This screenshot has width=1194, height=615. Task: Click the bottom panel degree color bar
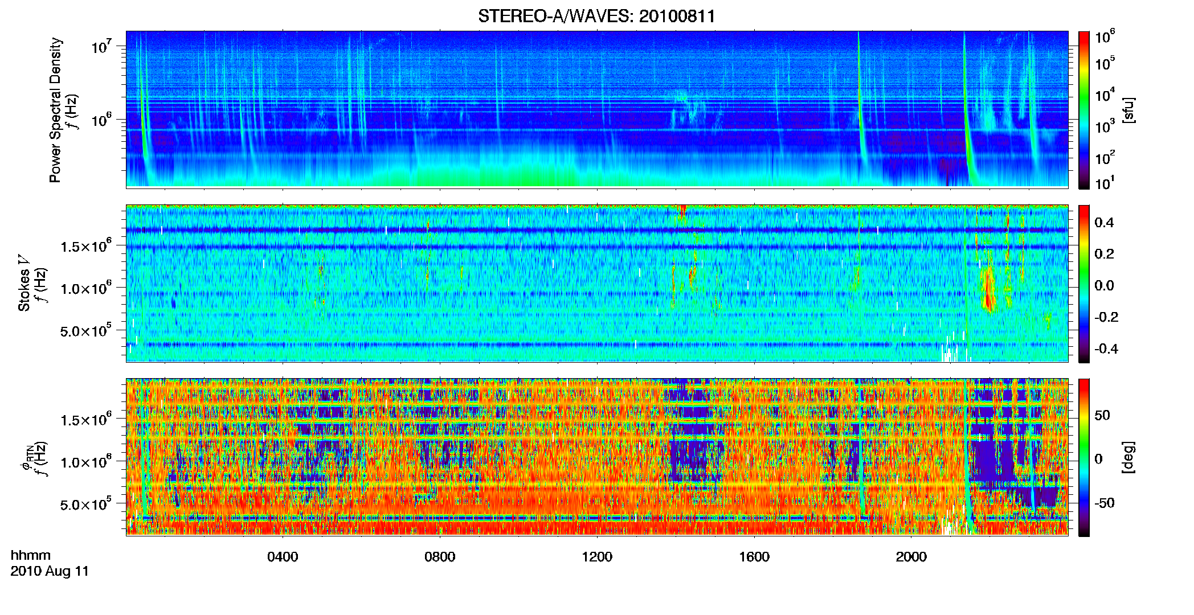(x=1083, y=457)
